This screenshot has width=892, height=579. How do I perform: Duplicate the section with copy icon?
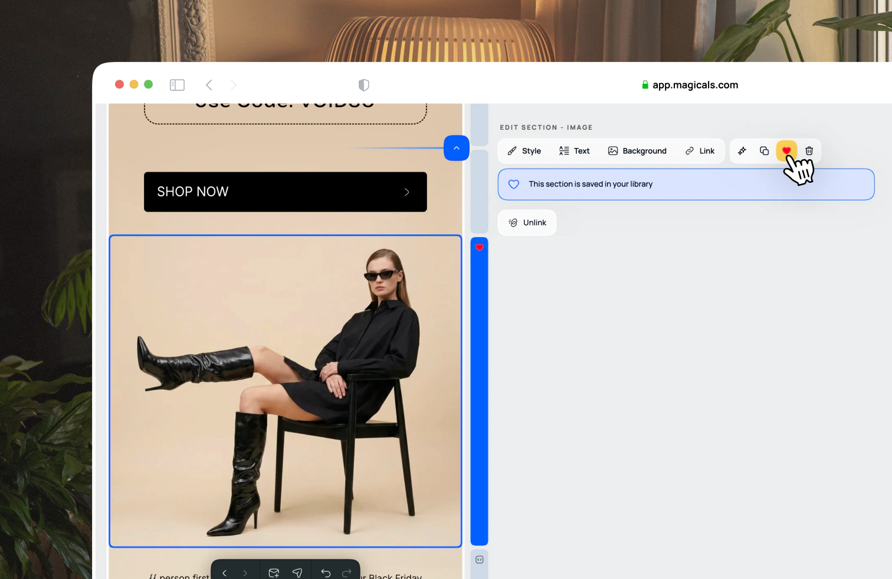(x=764, y=151)
